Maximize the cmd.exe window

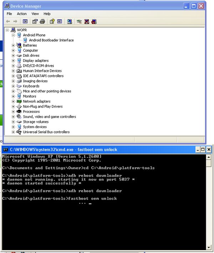(x=203, y=150)
